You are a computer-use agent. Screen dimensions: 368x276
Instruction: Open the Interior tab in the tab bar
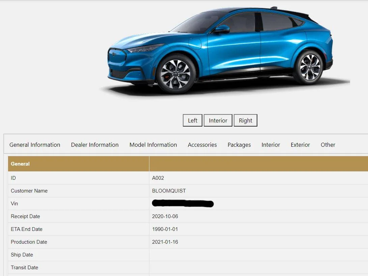[271, 145]
